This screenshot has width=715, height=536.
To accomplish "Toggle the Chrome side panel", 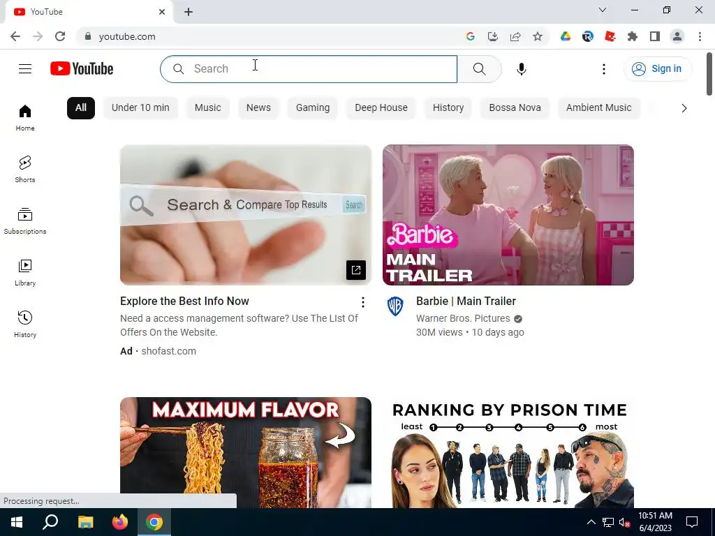I will click(655, 36).
